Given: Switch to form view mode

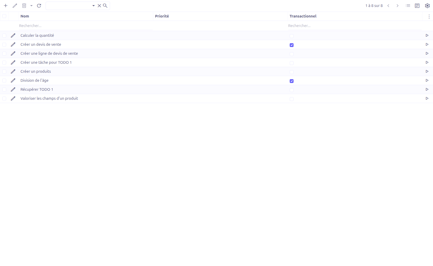Looking at the screenshot, I should pyautogui.click(x=417, y=5).
